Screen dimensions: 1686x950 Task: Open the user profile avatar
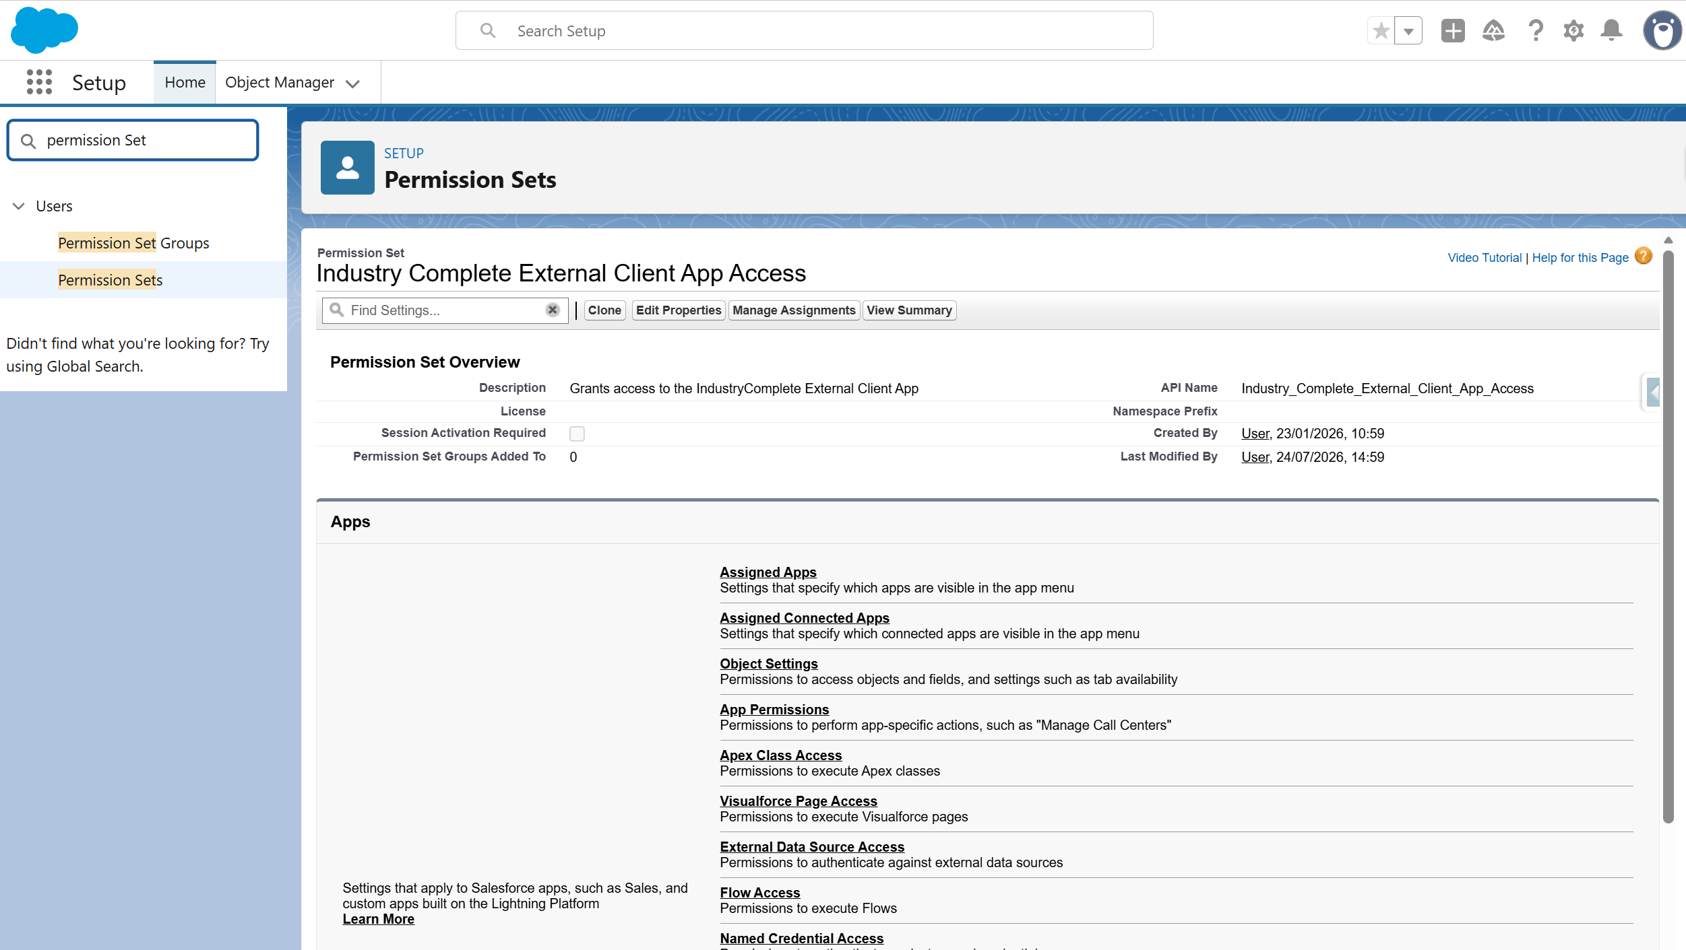point(1662,30)
